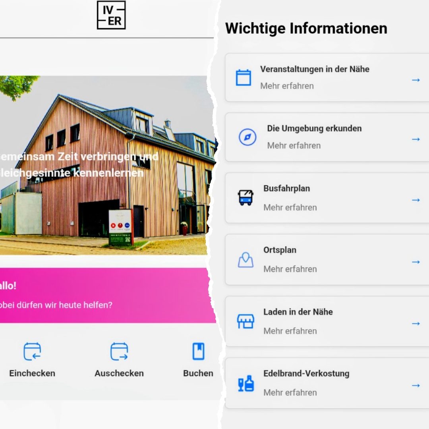This screenshot has width=429, height=429.
Task: Expand Veranstaltungen in der Nähe arrow
Action: 415,80
